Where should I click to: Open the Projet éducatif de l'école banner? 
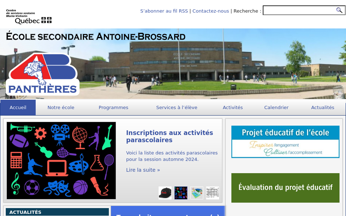click(x=285, y=141)
